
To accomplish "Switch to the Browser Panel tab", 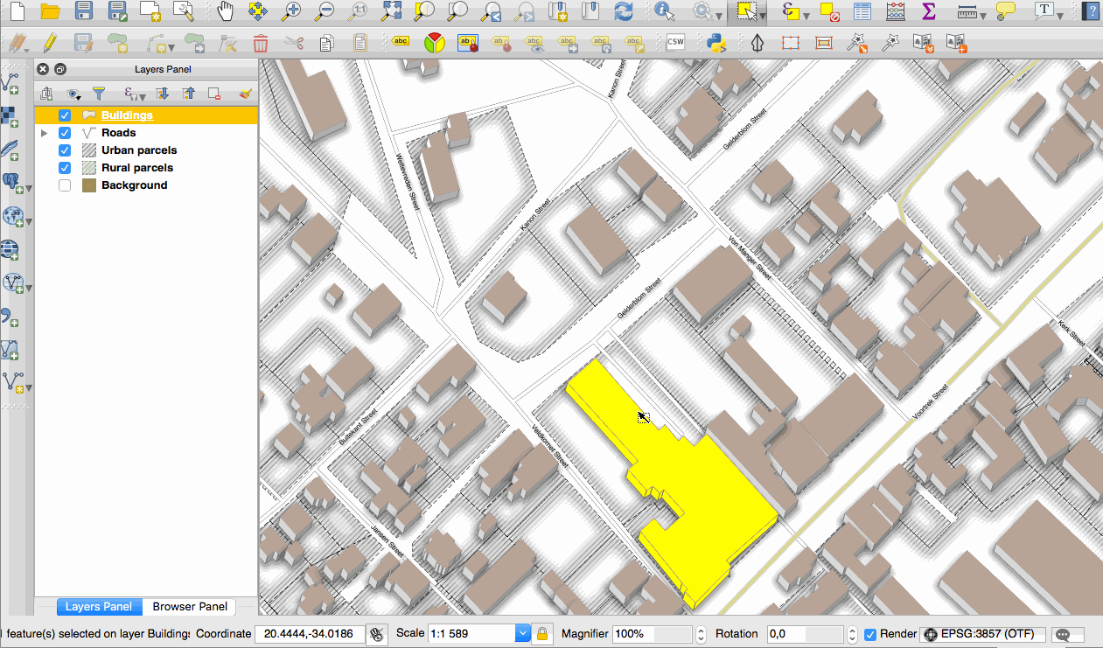I will (x=190, y=607).
